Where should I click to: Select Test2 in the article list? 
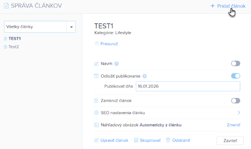click(x=14, y=47)
